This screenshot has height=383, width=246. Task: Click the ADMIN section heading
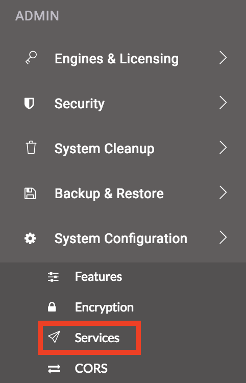point(37,16)
